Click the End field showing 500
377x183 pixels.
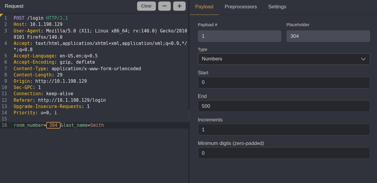[x=284, y=106]
